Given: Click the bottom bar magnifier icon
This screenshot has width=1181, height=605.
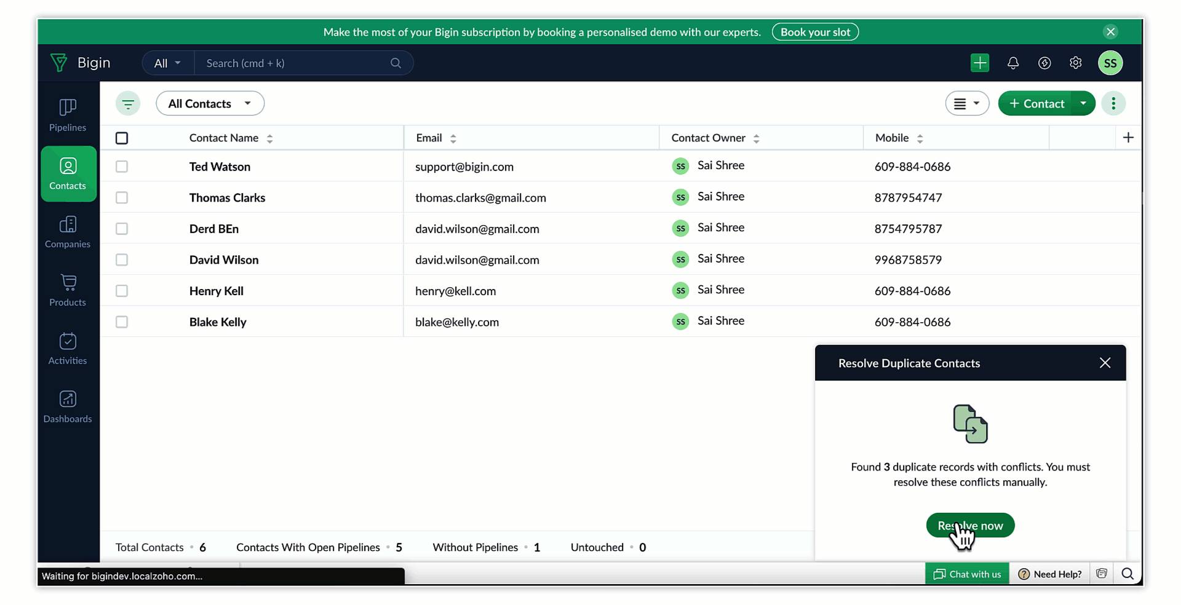Looking at the screenshot, I should [x=1127, y=574].
